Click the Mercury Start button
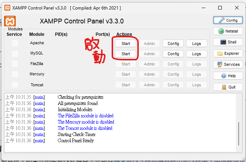Image resolution: width=246 pixels, height=162 pixels. [126, 74]
